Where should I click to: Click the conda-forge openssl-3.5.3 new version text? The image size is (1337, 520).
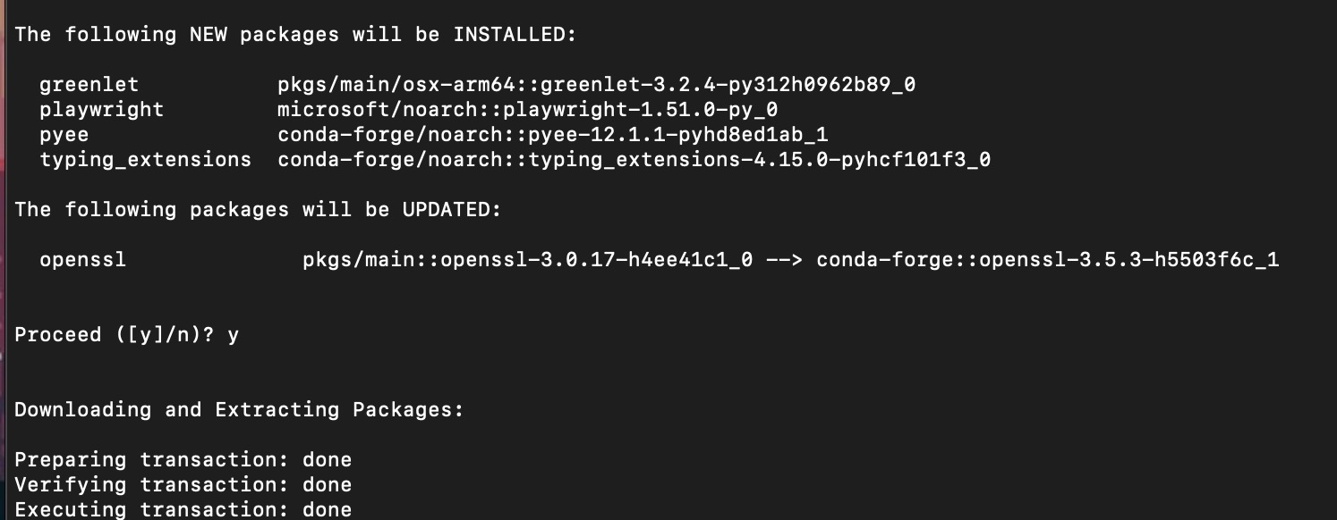(x=1047, y=260)
